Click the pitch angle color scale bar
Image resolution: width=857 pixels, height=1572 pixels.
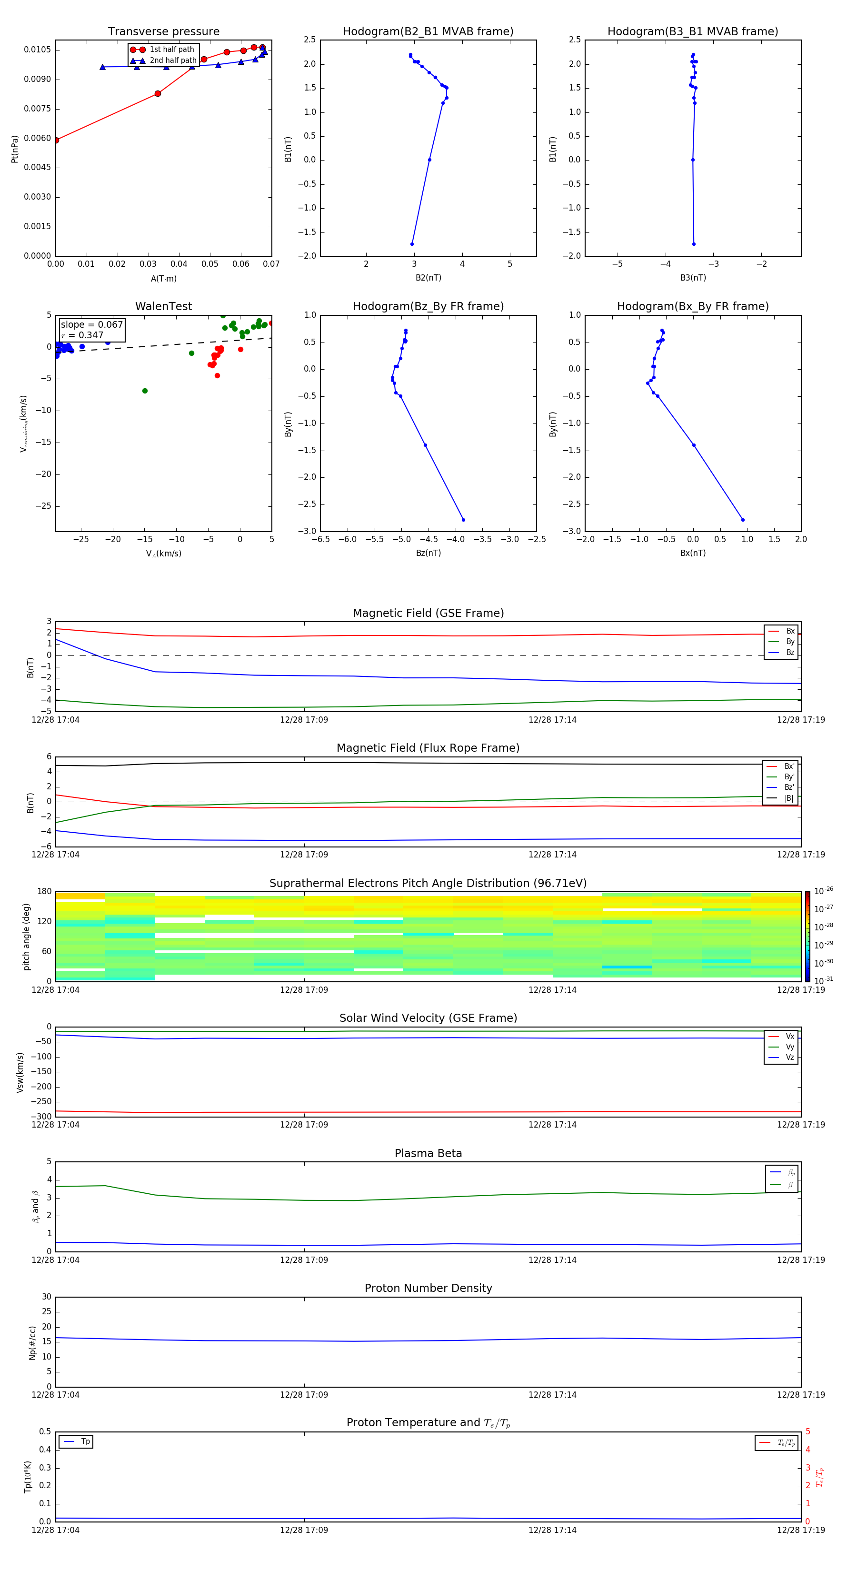(x=807, y=936)
